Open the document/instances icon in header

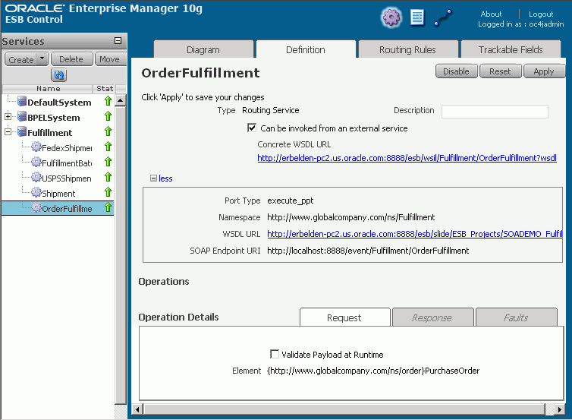(x=417, y=17)
